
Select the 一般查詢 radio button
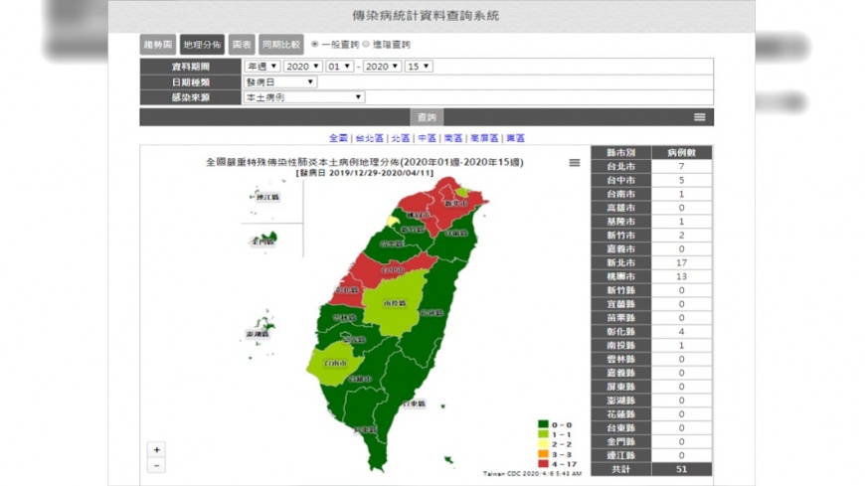coord(314,44)
